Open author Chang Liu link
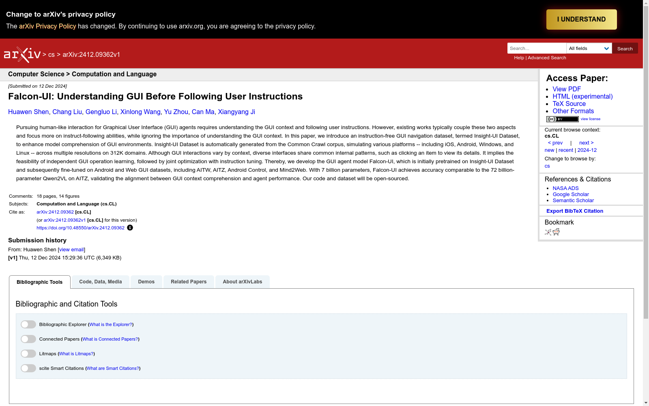Image resolution: width=649 pixels, height=406 pixels. click(x=67, y=112)
